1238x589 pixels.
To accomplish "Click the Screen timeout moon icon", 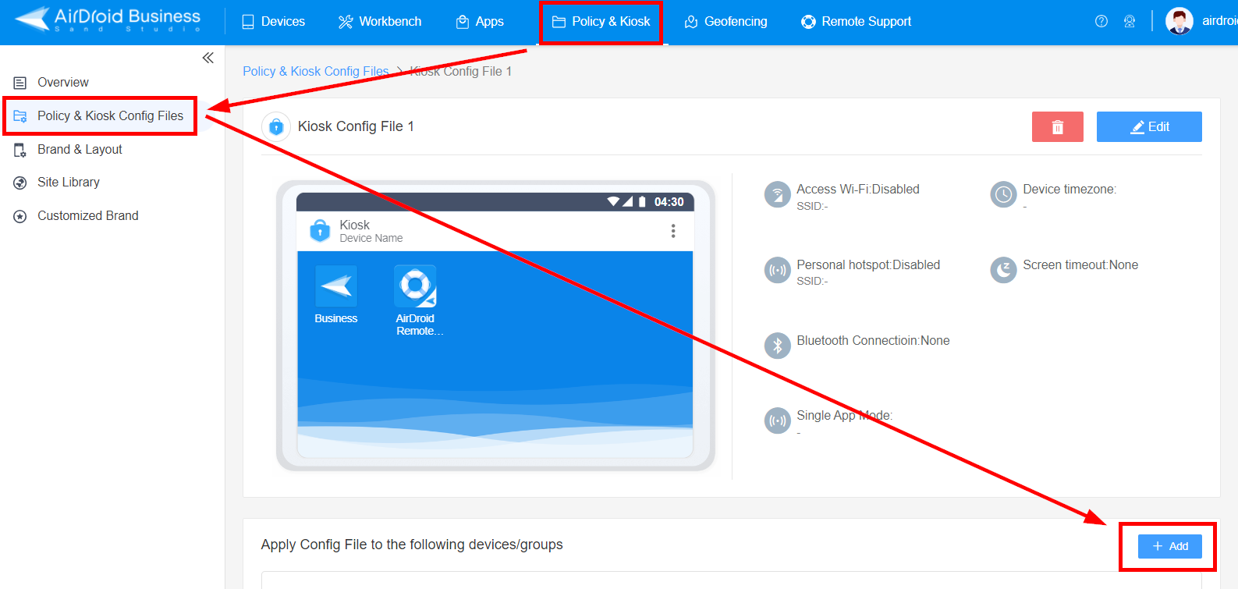I will [1004, 270].
